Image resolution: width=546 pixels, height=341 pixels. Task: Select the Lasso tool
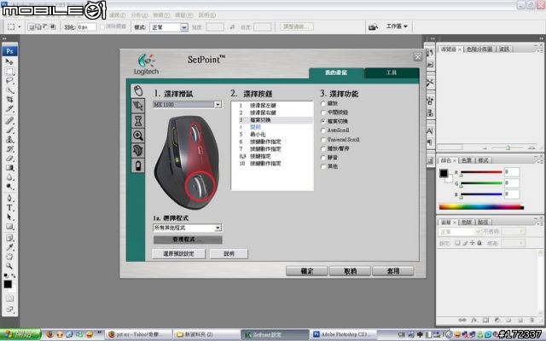click(x=9, y=81)
